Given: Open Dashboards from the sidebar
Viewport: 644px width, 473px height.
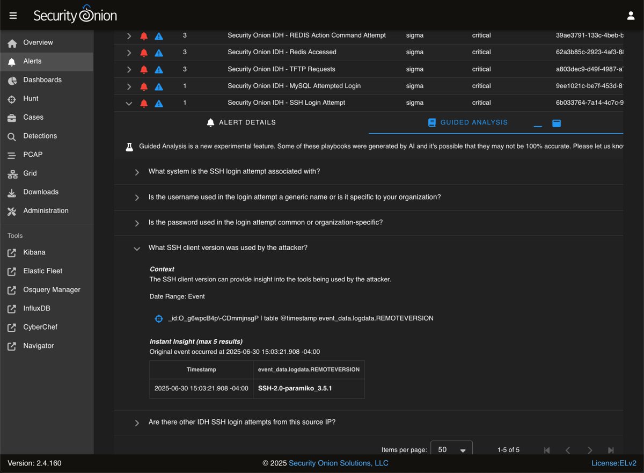Looking at the screenshot, I should (x=47, y=80).
